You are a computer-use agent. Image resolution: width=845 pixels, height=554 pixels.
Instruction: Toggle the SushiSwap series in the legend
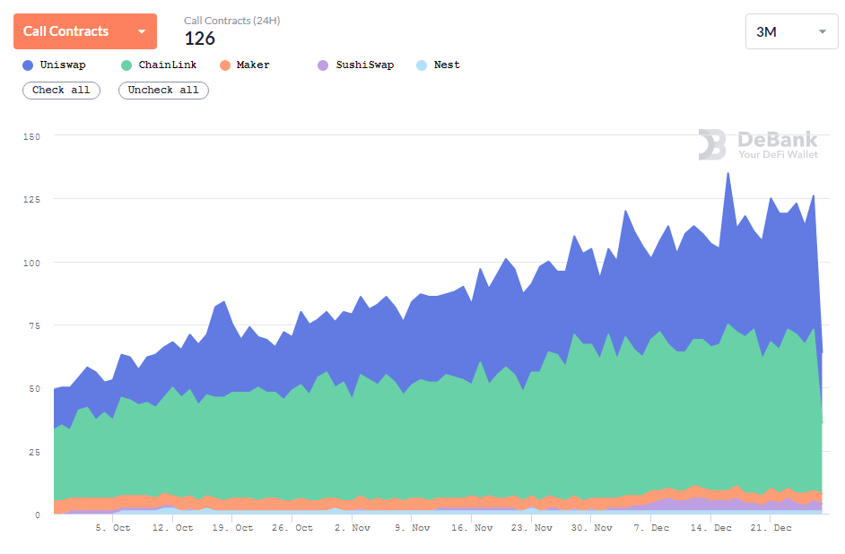pyautogui.click(x=356, y=65)
